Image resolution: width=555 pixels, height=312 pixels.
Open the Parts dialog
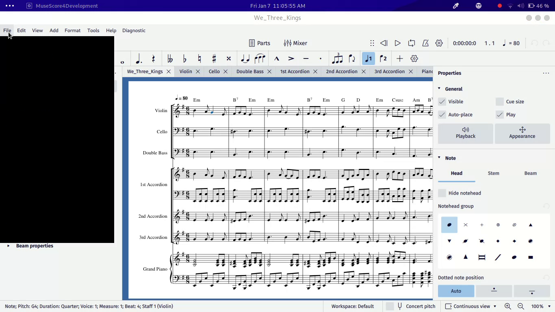tap(260, 43)
